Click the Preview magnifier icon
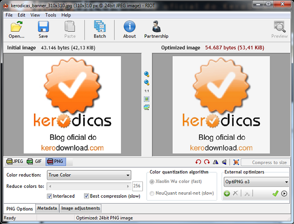The height and width of the screenshot is (224, 294). 280,27
